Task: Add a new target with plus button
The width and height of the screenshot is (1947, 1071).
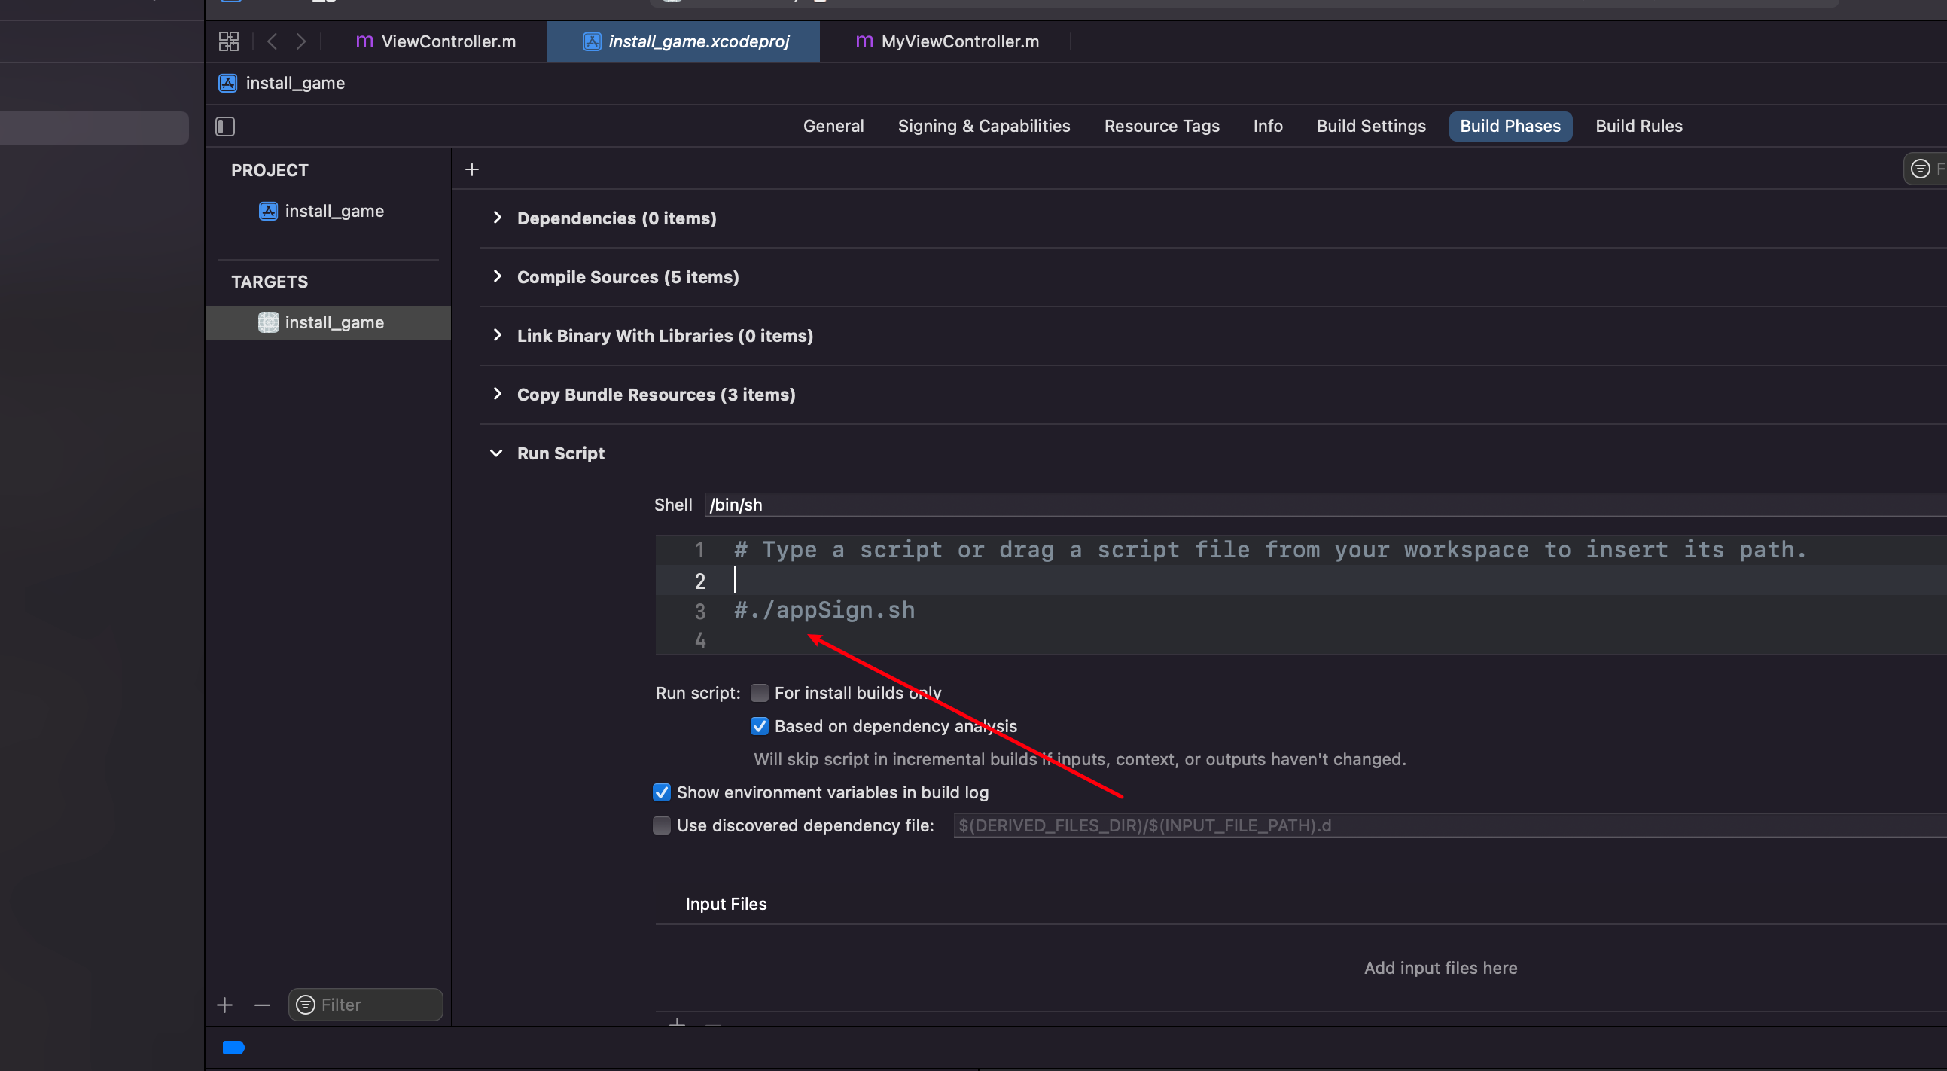Action: (224, 1005)
